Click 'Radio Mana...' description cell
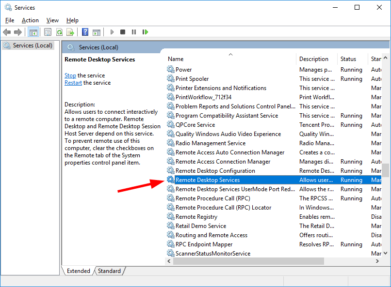 coord(317,143)
